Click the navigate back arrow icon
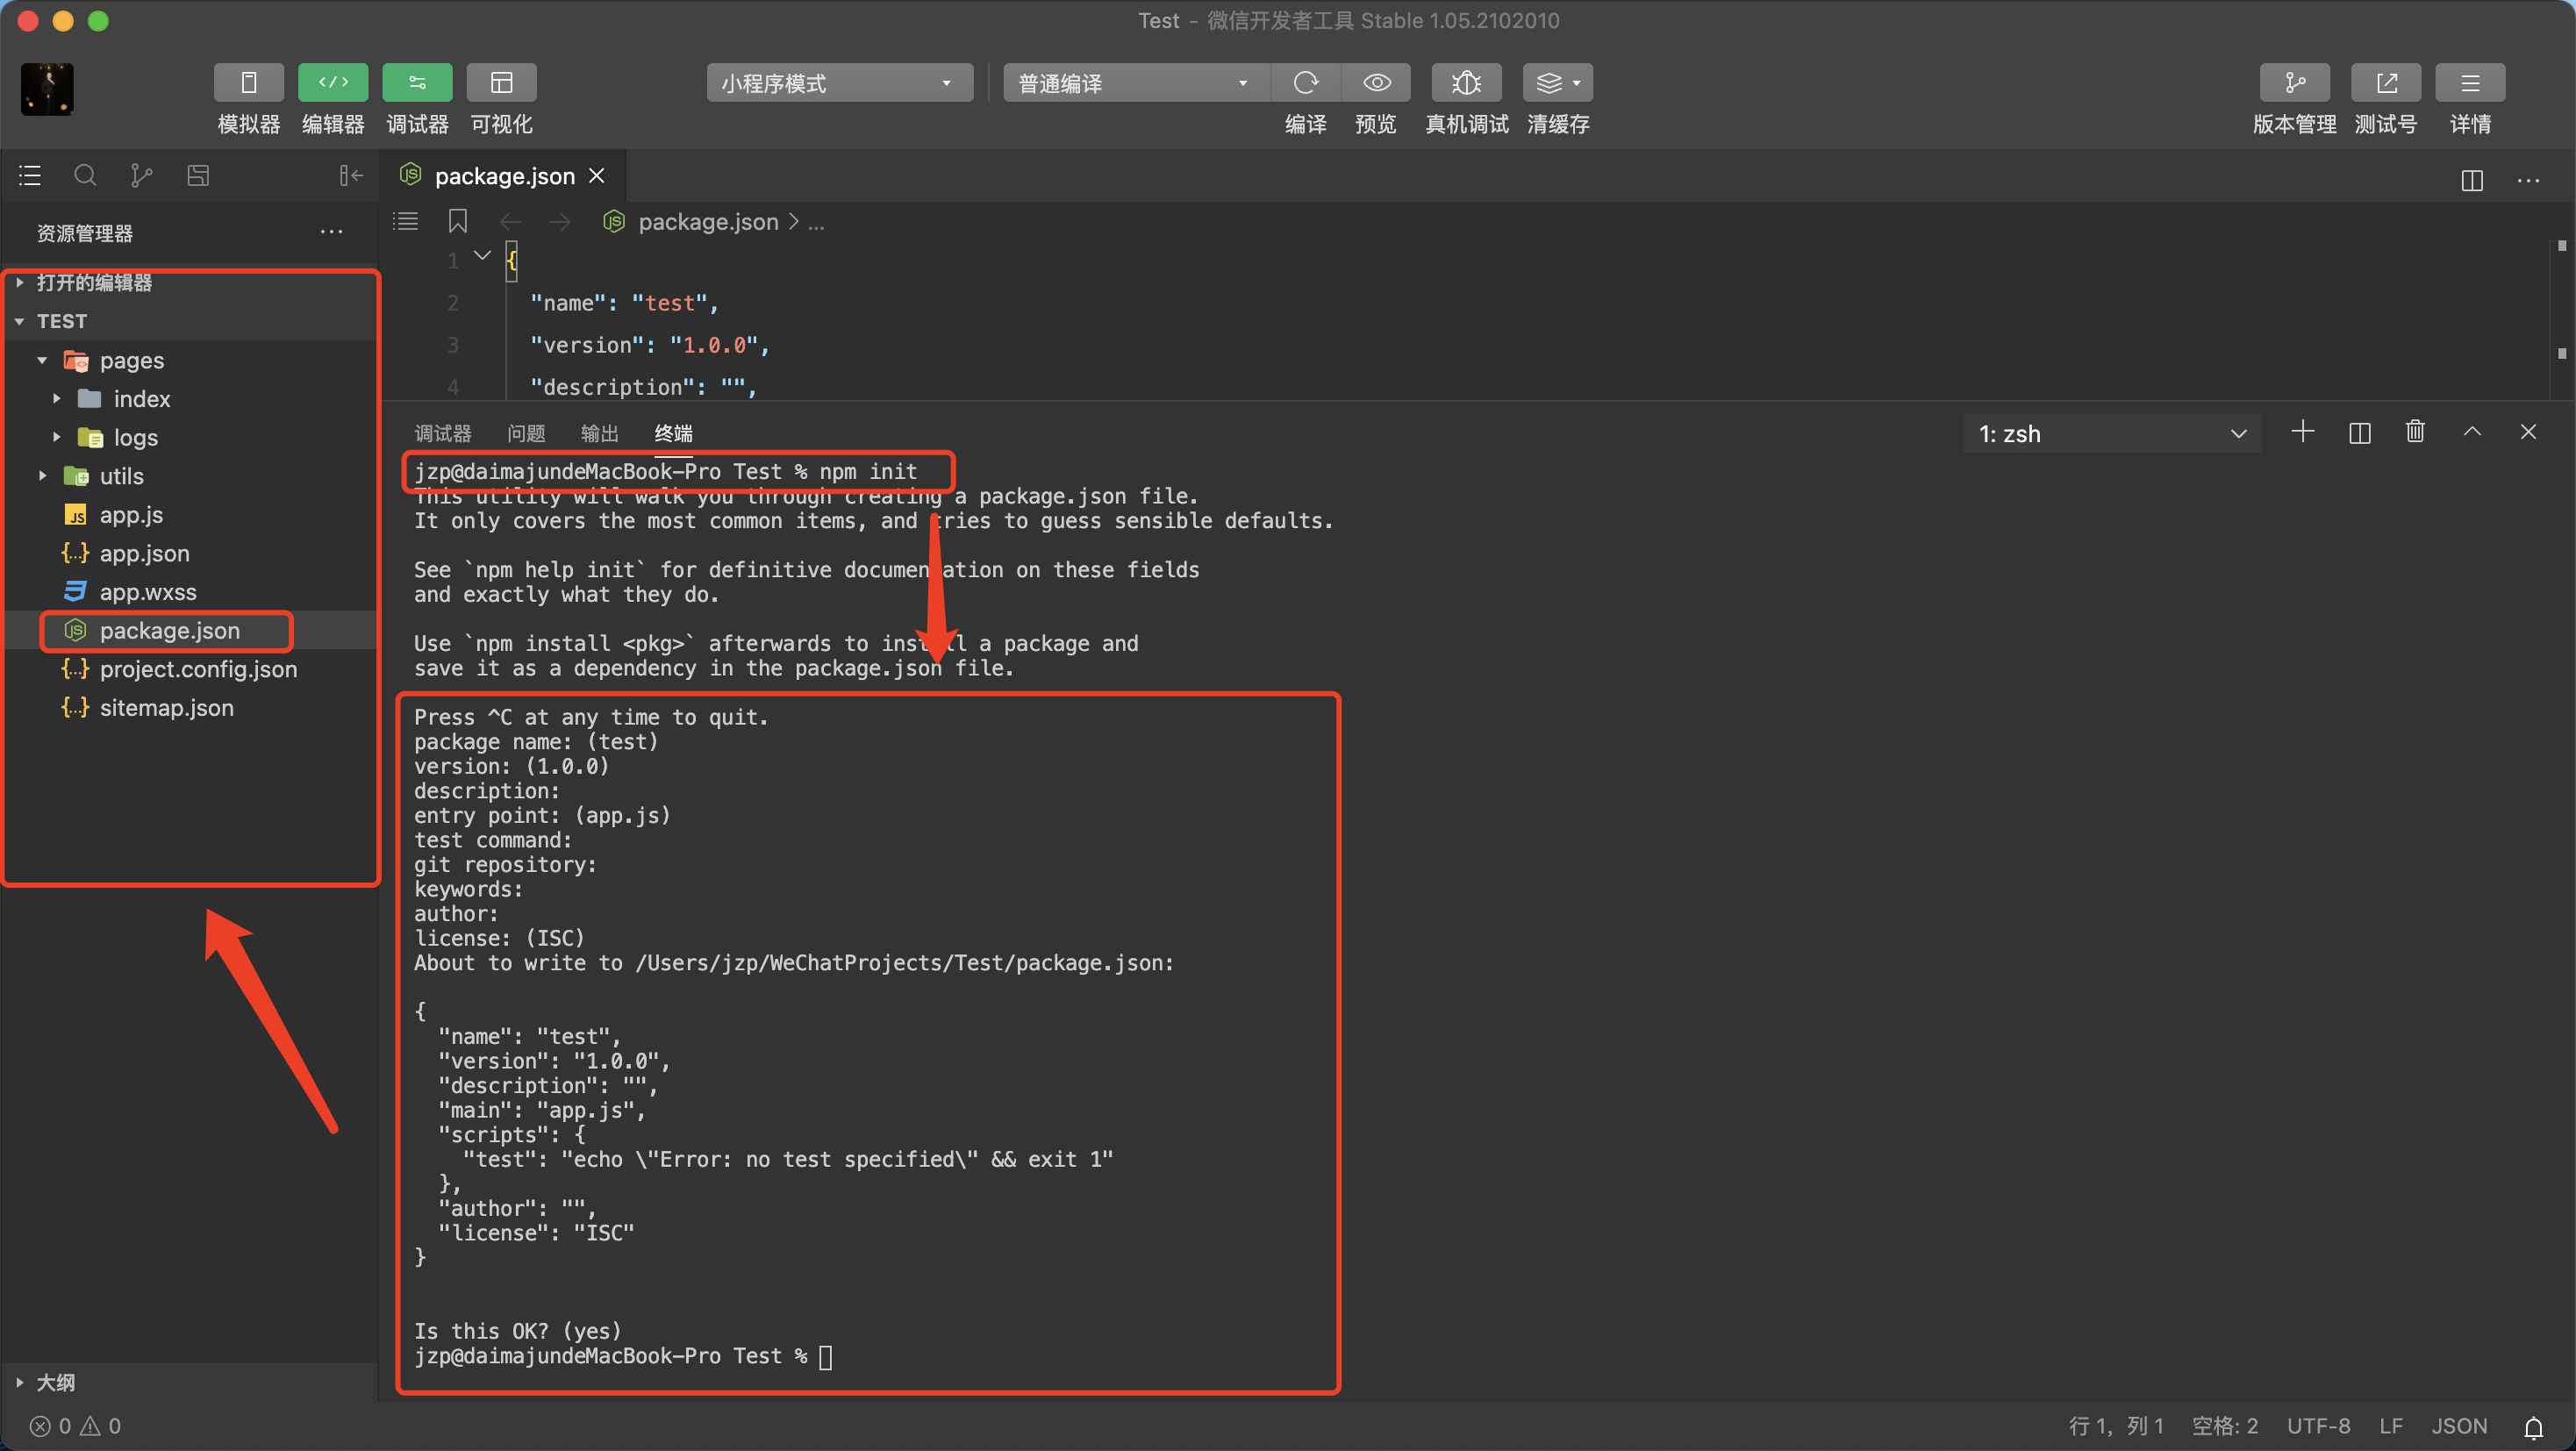The width and height of the screenshot is (2576, 1451). pyautogui.click(x=510, y=221)
